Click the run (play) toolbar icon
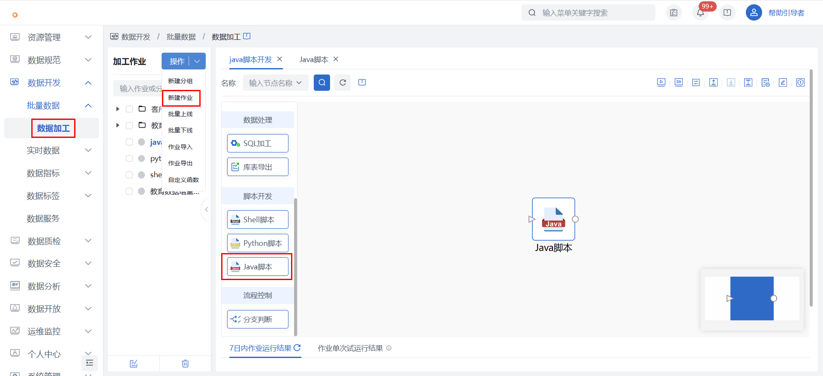 (661, 83)
